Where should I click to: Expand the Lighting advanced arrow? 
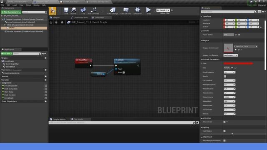[232, 134]
